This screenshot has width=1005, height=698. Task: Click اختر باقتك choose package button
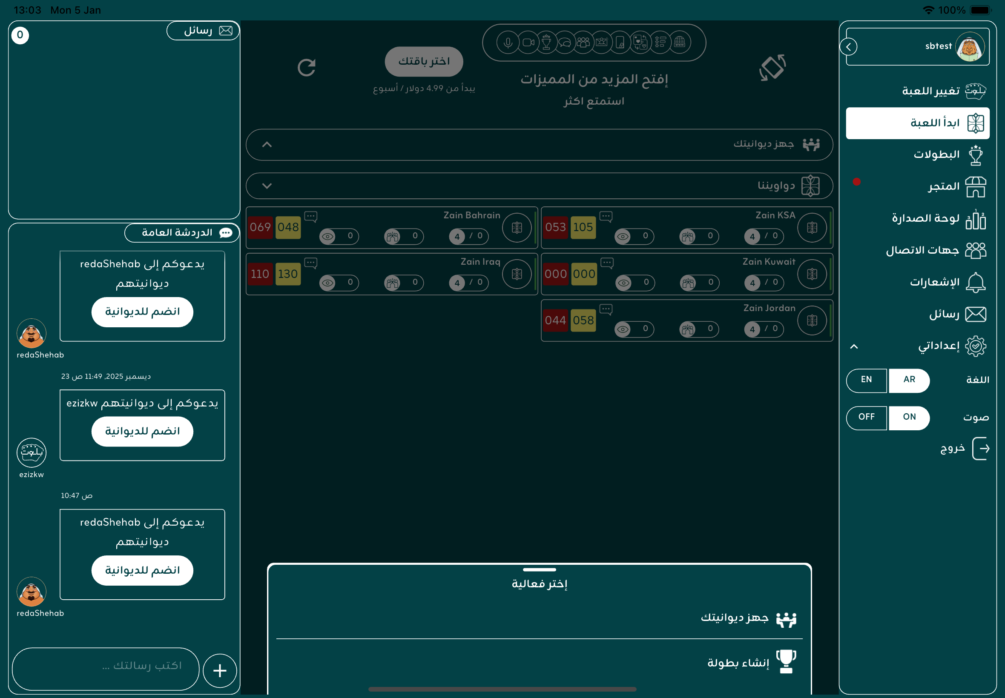coord(424,61)
